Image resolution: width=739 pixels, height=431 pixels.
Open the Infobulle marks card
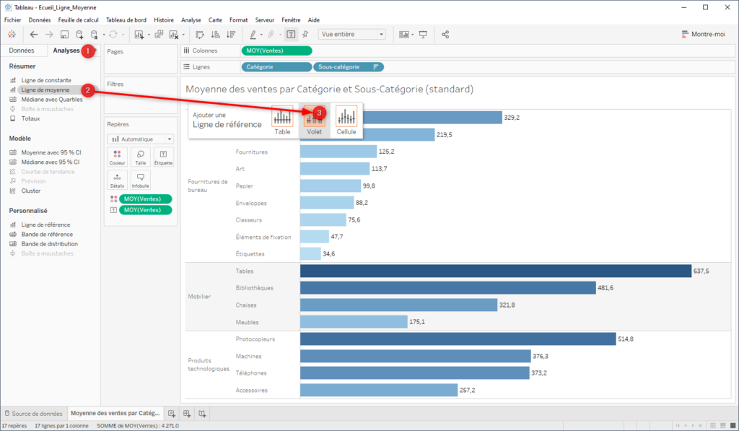tap(141, 180)
